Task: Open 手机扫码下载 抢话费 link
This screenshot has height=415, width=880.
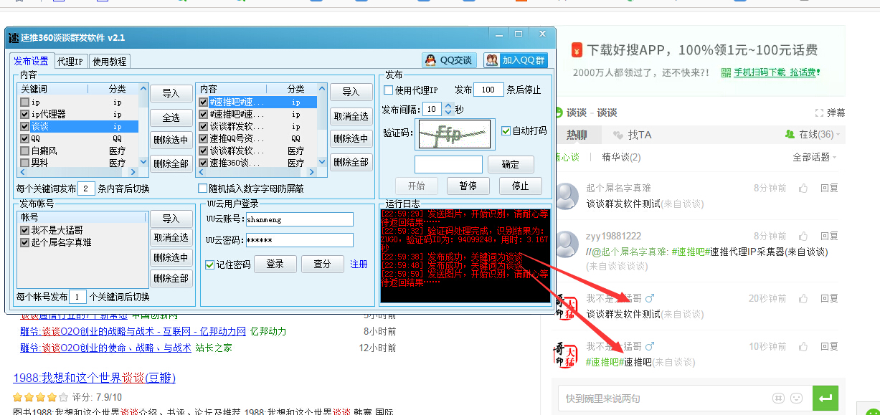Action: (x=775, y=72)
